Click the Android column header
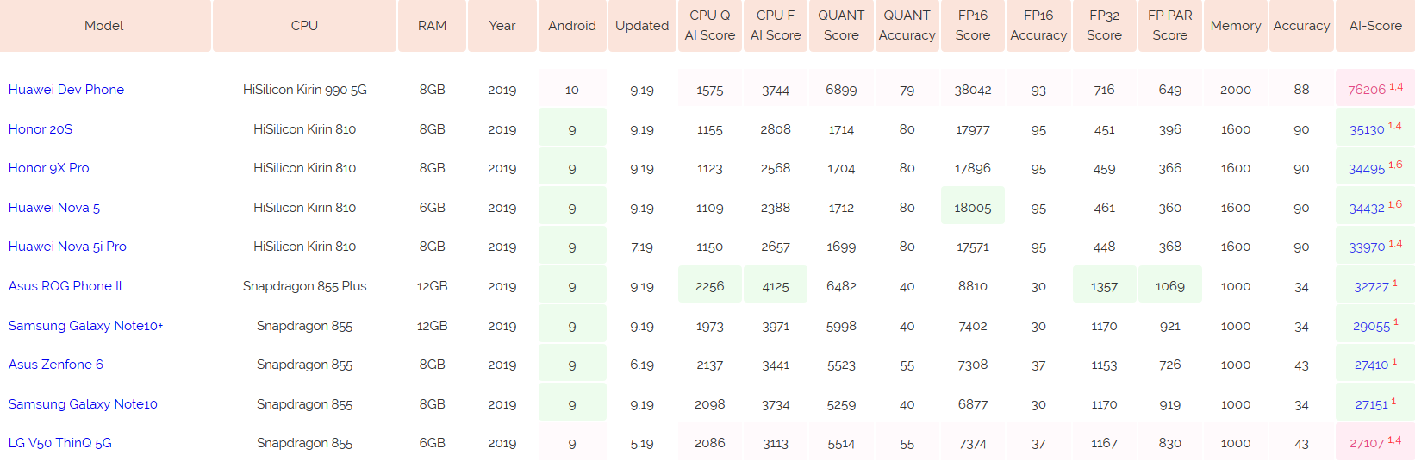 click(572, 26)
